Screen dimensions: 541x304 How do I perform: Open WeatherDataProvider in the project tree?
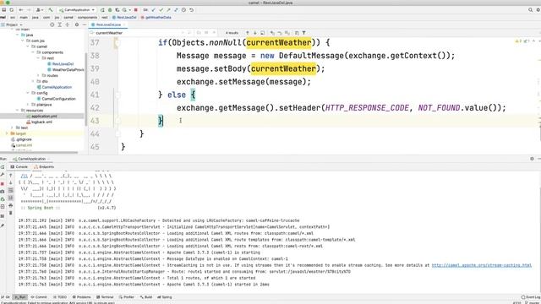pos(66,70)
